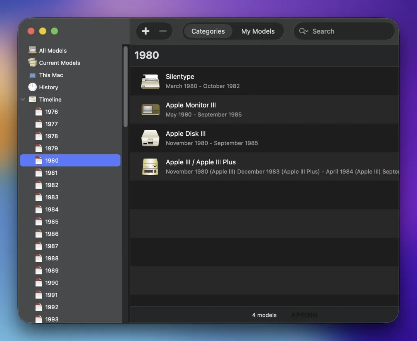Click the 1984 page icon
This screenshot has height=341, width=417.
coord(39,209)
